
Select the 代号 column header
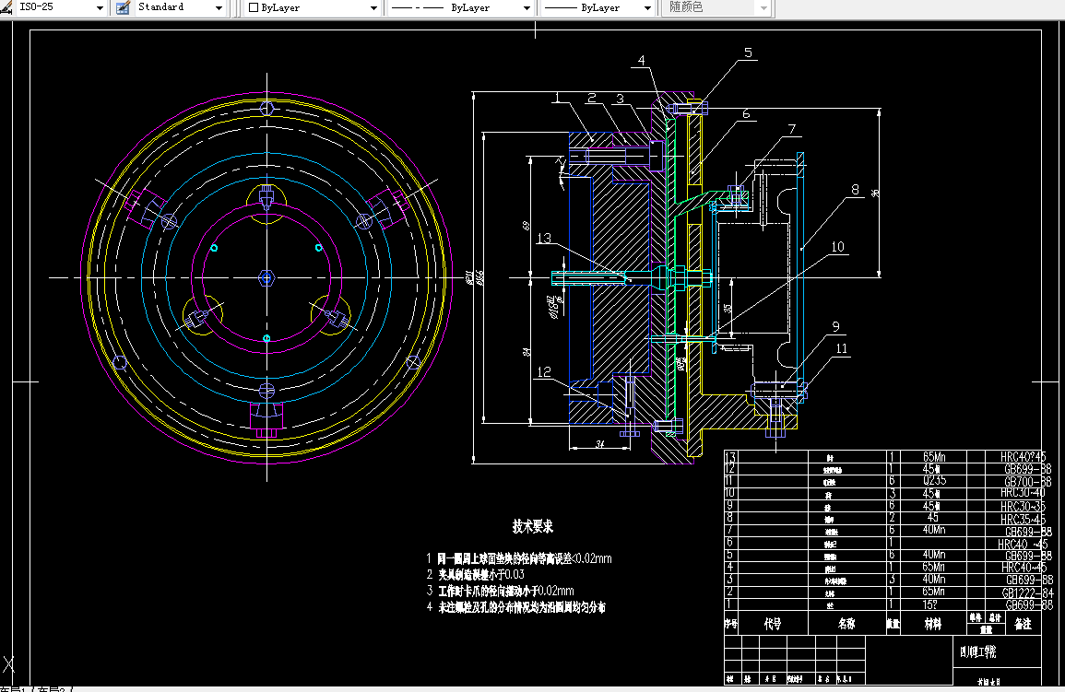pos(773,624)
